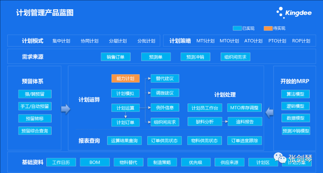Click the Kingdee logo icon
Screen dimensions: 323x173
(280, 13)
